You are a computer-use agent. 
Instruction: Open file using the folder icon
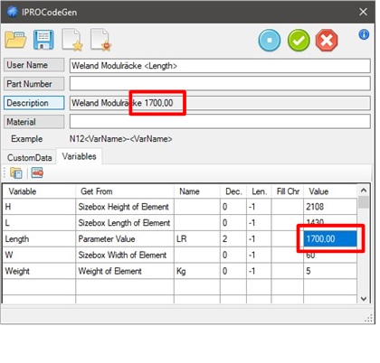(15, 40)
